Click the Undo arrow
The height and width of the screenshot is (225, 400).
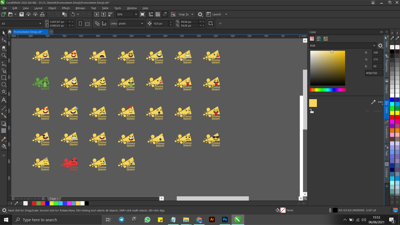point(73,14)
